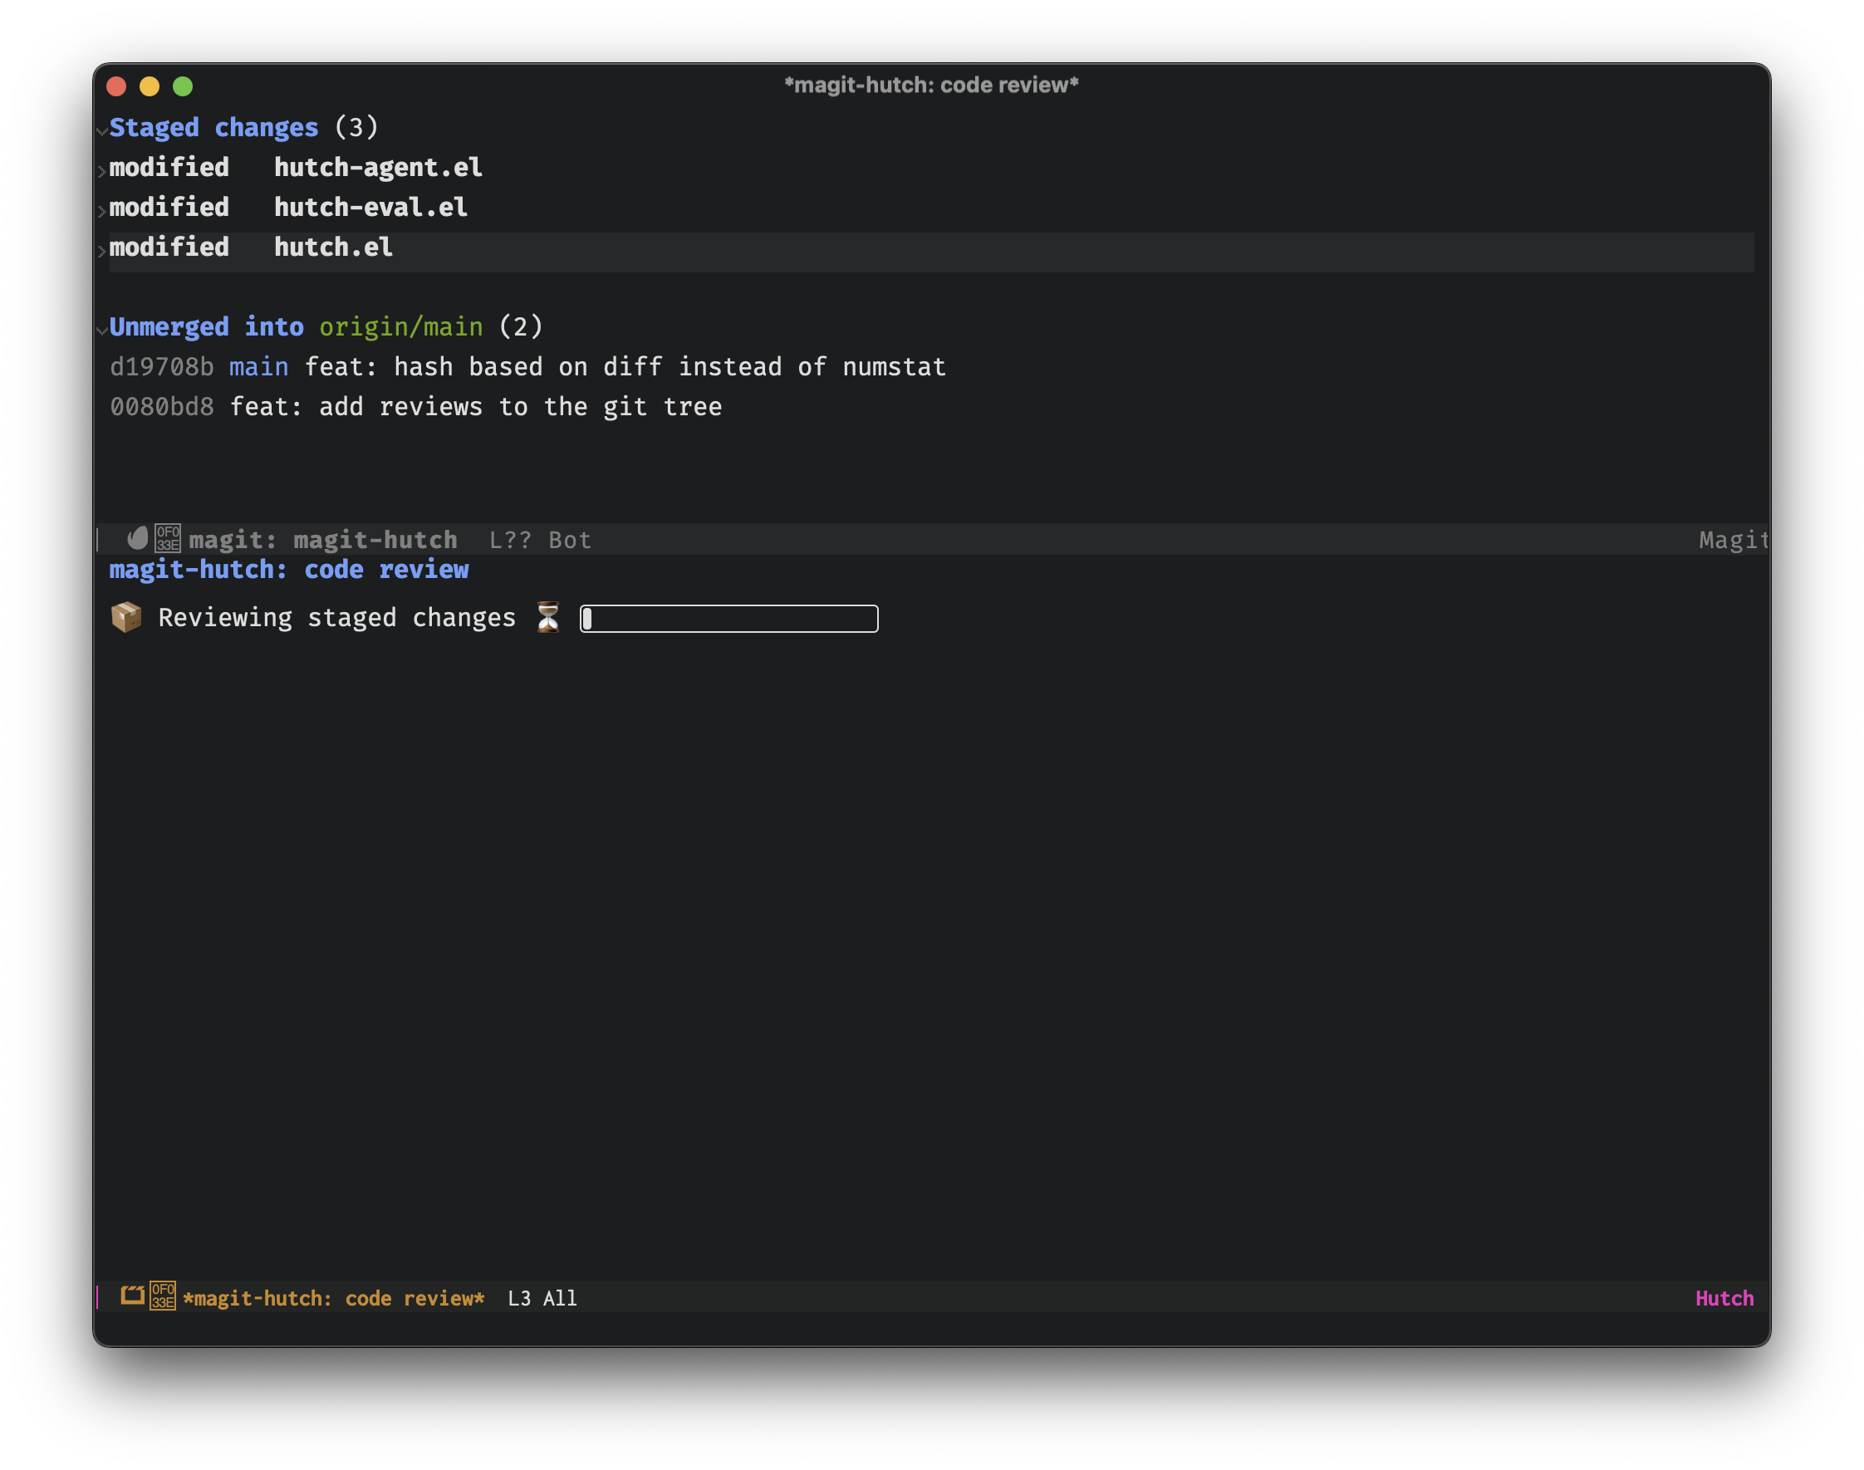Click the Hutch mode name in mode line
Viewport: 1864px width, 1470px height.
pyautogui.click(x=1724, y=1297)
